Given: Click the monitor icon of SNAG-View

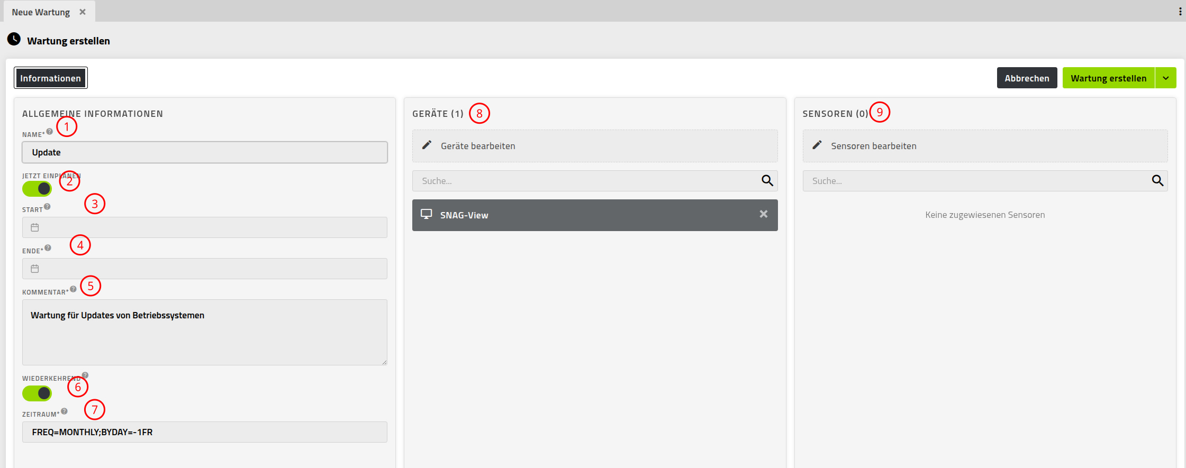Looking at the screenshot, I should click(x=426, y=214).
